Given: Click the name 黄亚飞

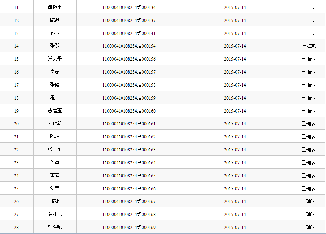Looking at the screenshot, I should [55, 214].
